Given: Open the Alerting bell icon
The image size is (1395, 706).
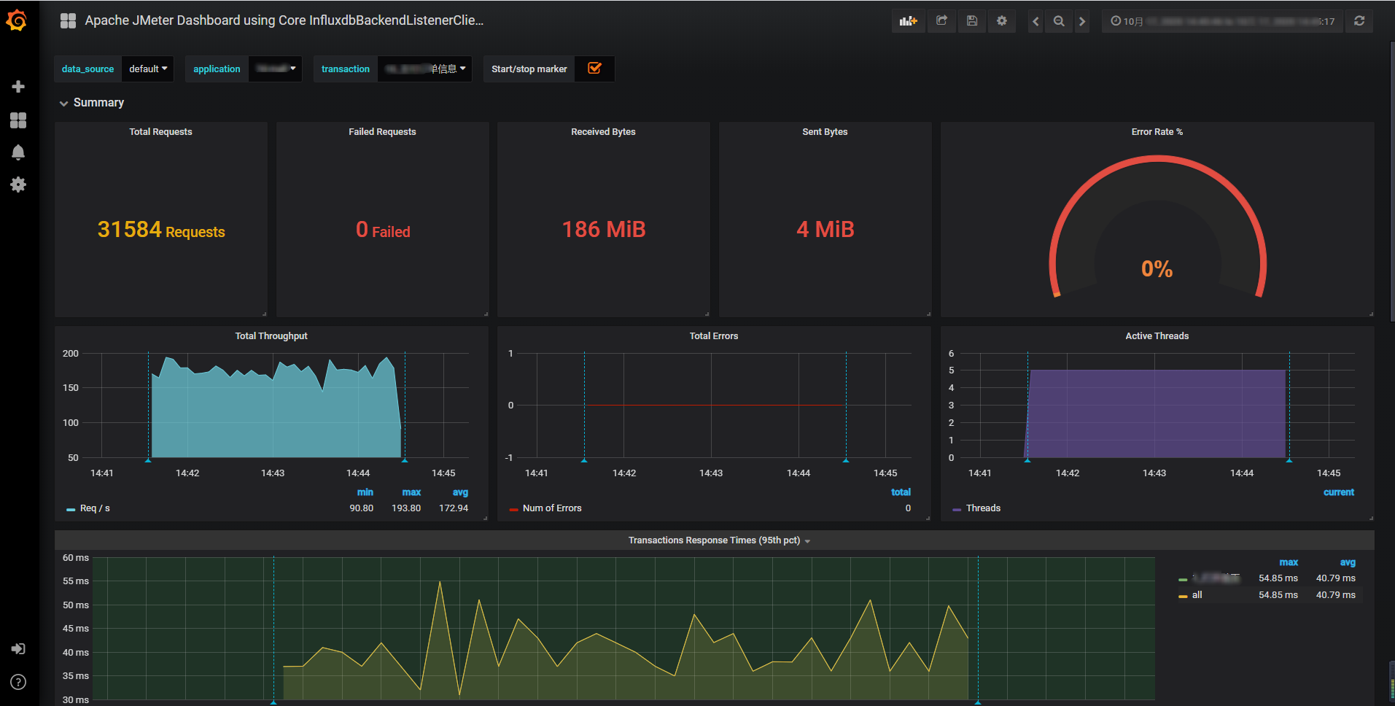Looking at the screenshot, I should click(18, 152).
